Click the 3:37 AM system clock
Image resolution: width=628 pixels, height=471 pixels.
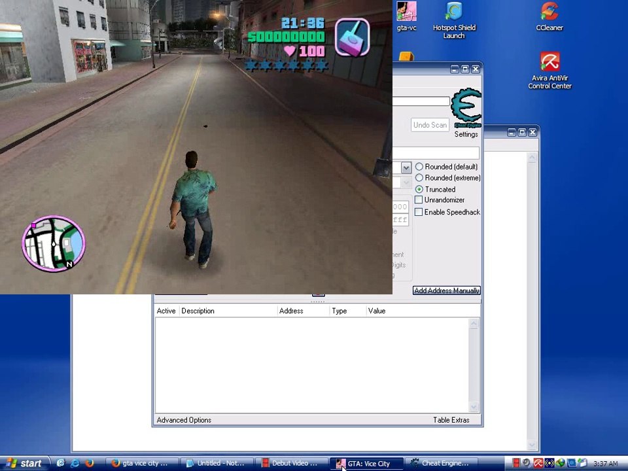[605, 463]
